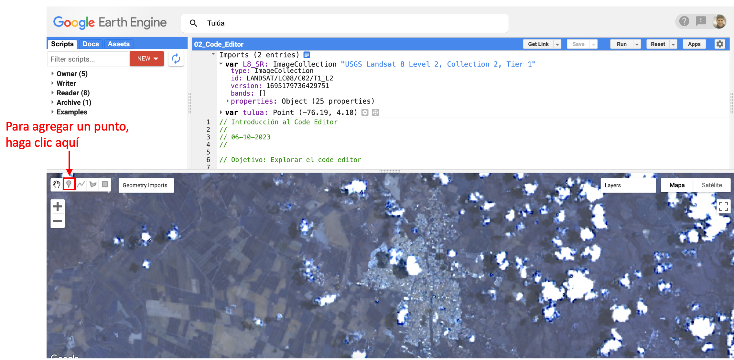Expand the Reader (8) folder
Screen dimensions: 734x360
coord(52,93)
